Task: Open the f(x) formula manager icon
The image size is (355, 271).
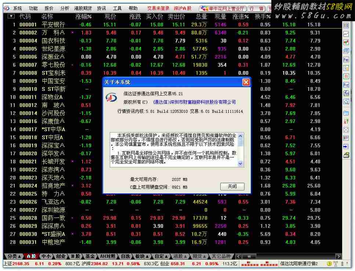Action: (x=346, y=93)
